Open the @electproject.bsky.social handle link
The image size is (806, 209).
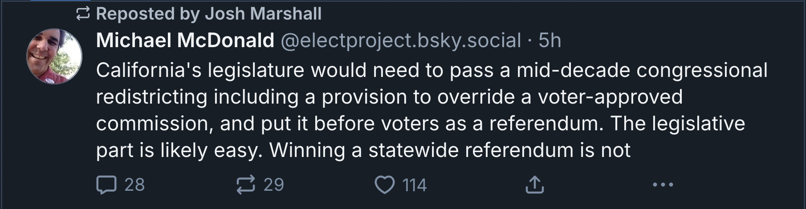(401, 41)
